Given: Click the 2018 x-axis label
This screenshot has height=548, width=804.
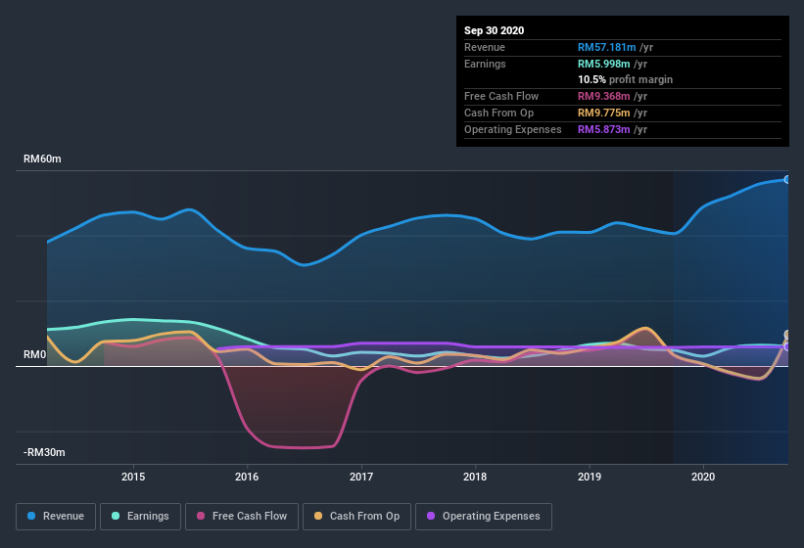Looking at the screenshot, I should [475, 477].
